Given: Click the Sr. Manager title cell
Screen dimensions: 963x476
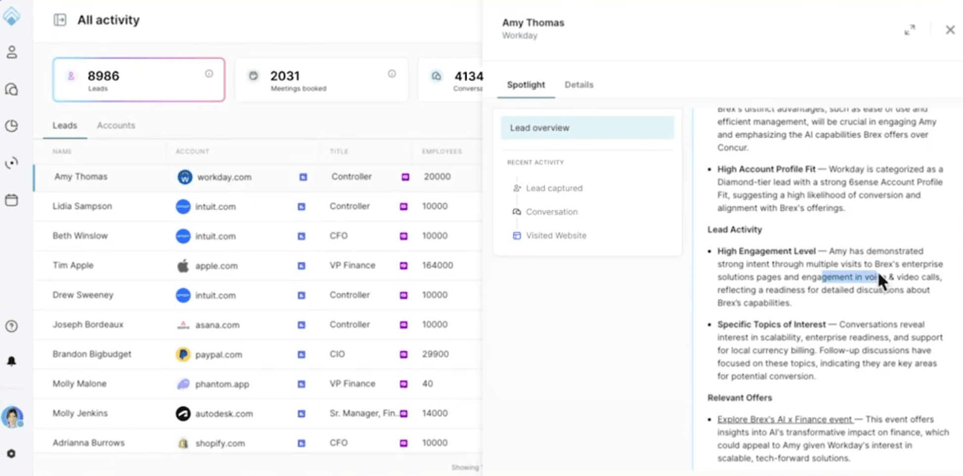Looking at the screenshot, I should pyautogui.click(x=364, y=413).
